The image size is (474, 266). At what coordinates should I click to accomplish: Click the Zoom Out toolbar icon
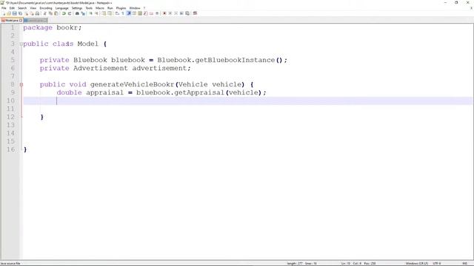coord(96,13)
